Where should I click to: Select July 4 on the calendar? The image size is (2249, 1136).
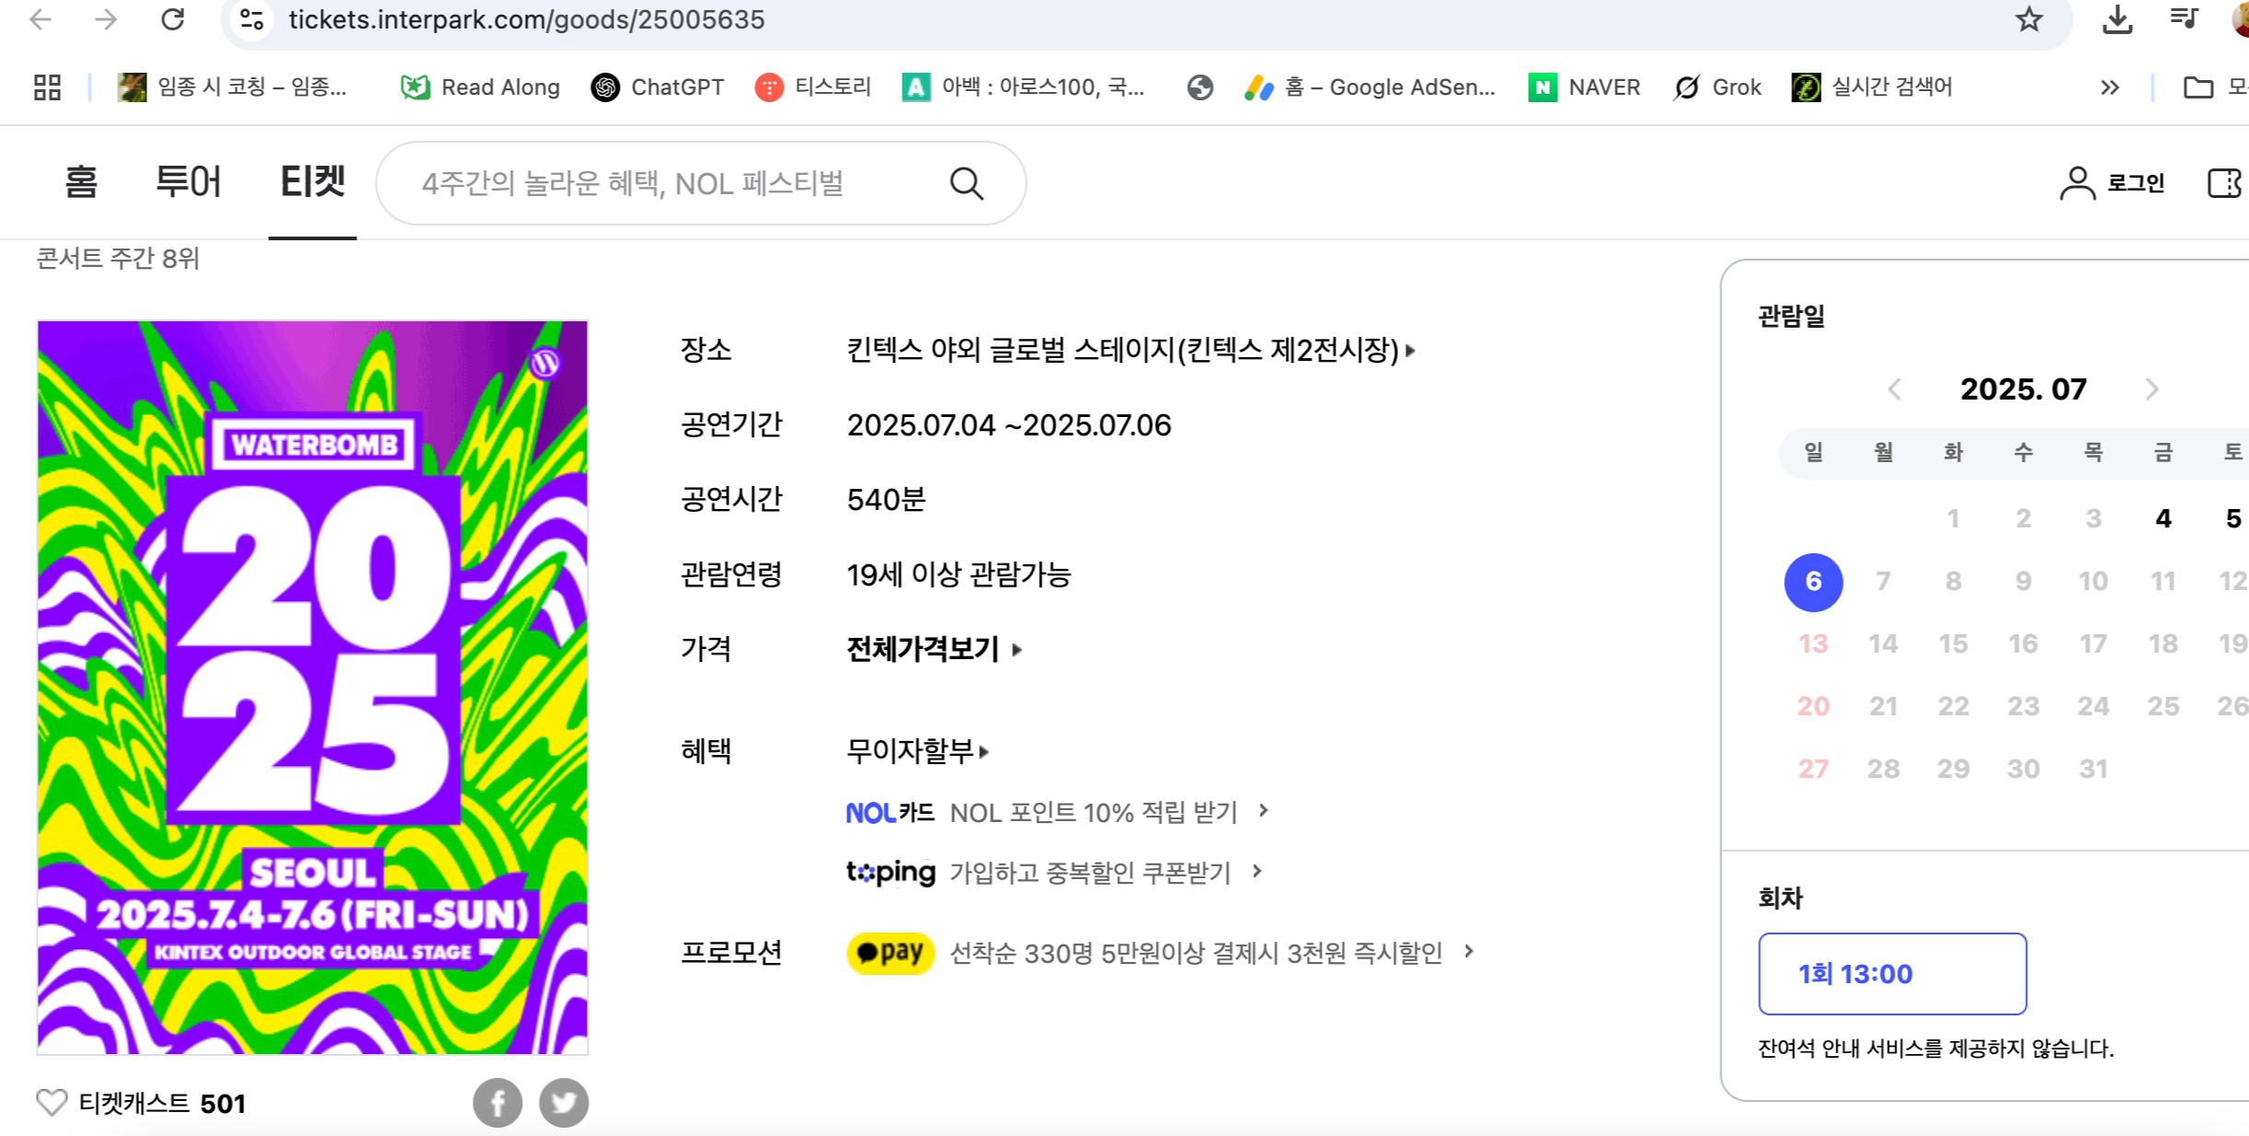pyautogui.click(x=2162, y=518)
